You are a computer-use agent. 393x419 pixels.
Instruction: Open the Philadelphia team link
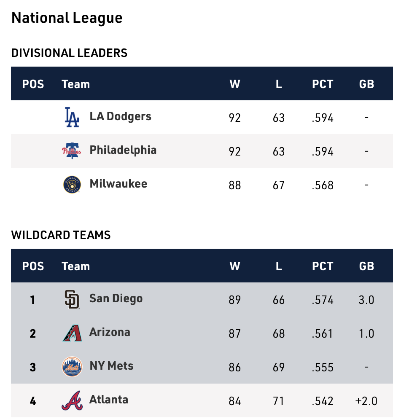[123, 150]
